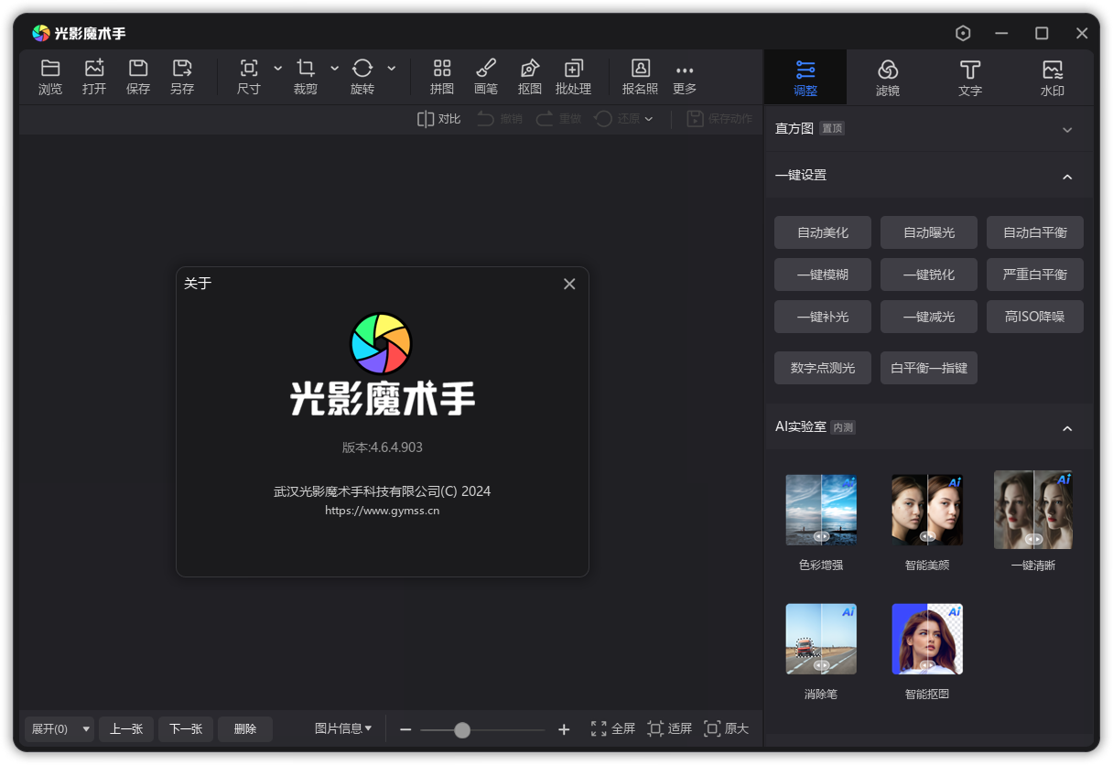
Task: Click the 一键模糊 button
Action: click(x=823, y=275)
